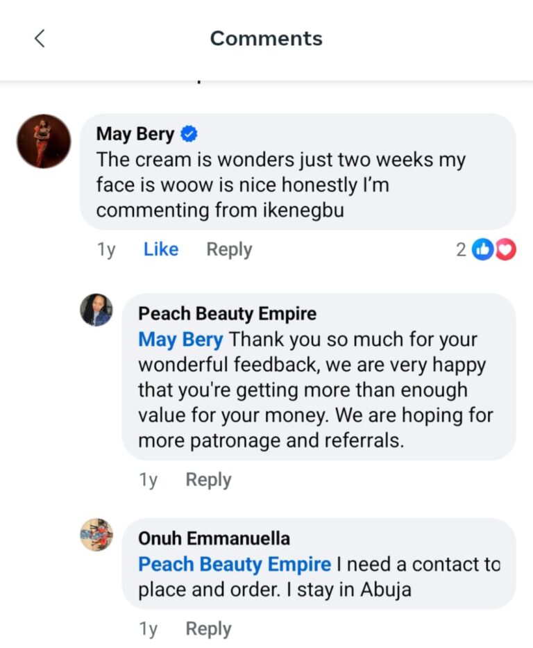Reply to Onuh Emmanuella's comment
The height and width of the screenshot is (648, 533).
(x=208, y=629)
